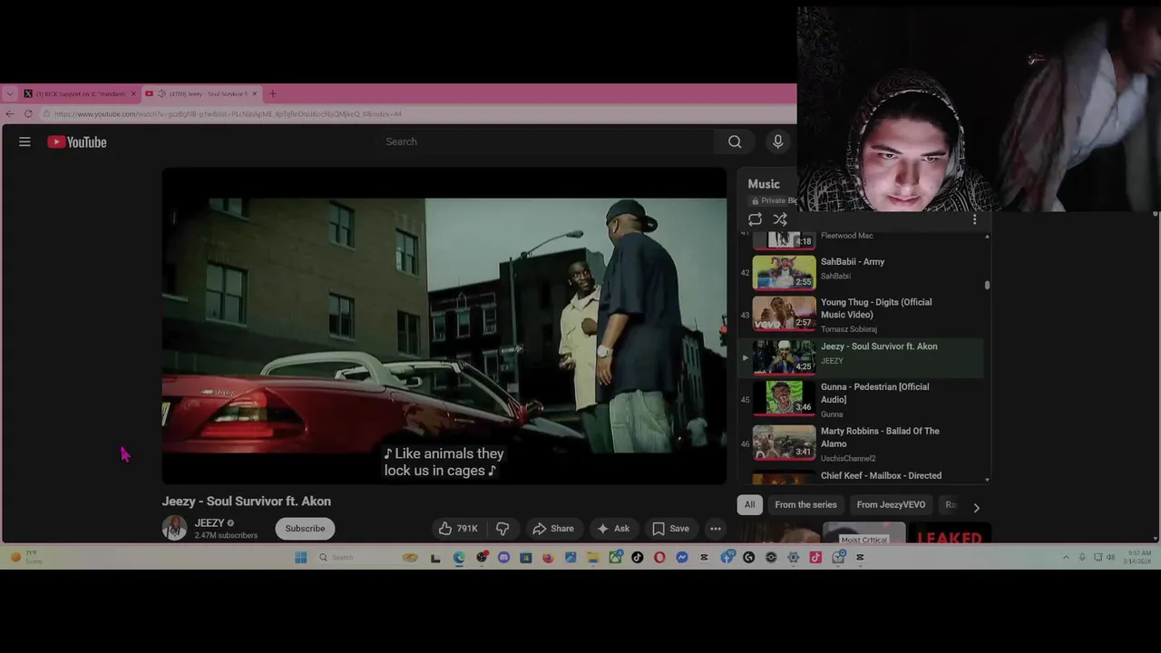Open the taskbar clock and date
This screenshot has width=1161, height=653.
click(1139, 557)
